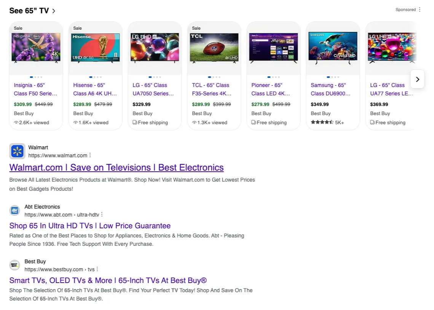The height and width of the screenshot is (310, 434).
Task: Open Hisense - 65" Class A6 4K listing
Action: [95, 89]
